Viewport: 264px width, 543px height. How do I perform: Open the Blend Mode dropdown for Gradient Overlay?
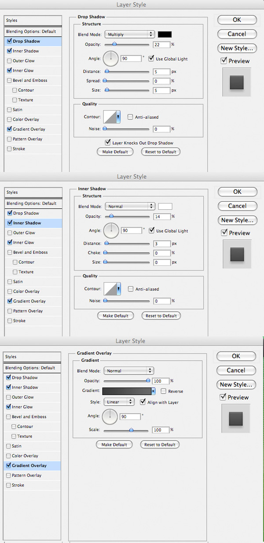tap(128, 371)
